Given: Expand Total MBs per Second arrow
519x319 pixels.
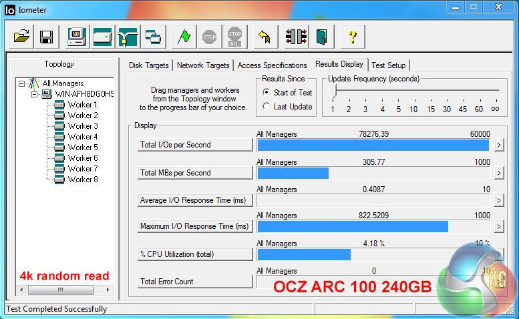Looking at the screenshot, I should 499,174.
